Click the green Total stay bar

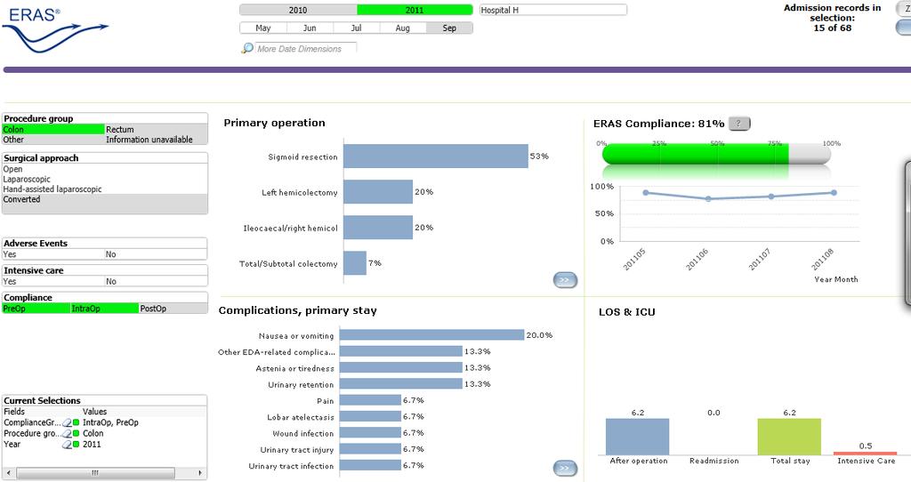[x=789, y=437]
